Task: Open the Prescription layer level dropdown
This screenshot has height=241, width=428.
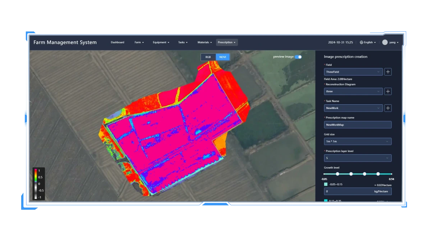Action: pyautogui.click(x=358, y=158)
